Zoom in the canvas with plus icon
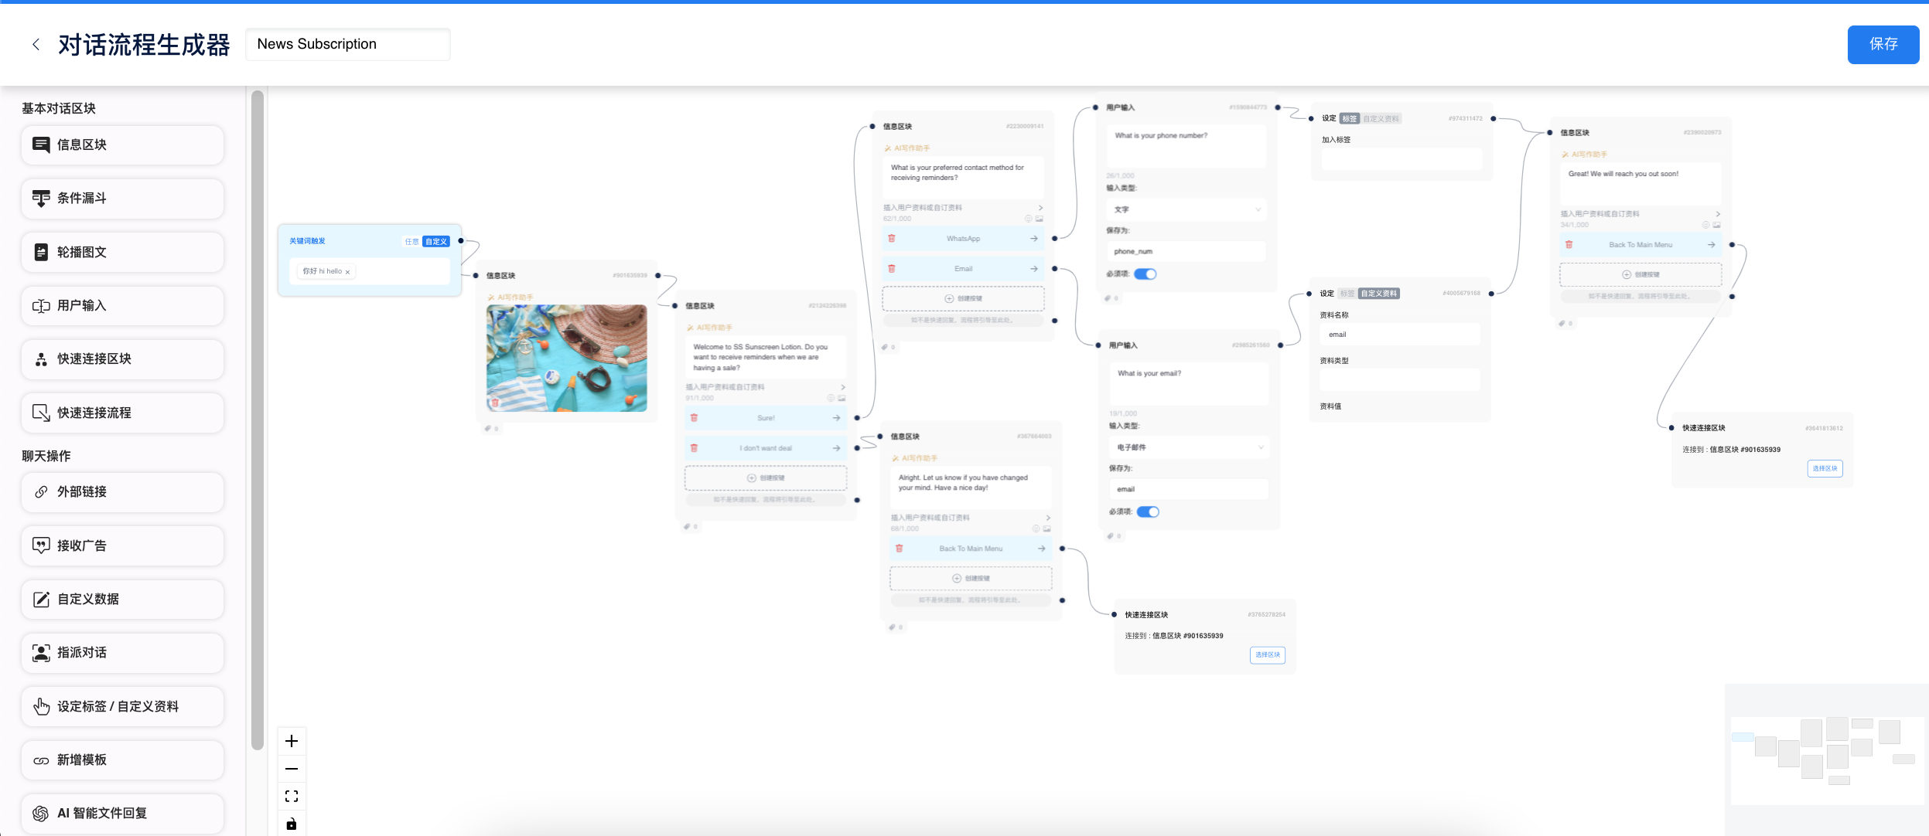1929x836 pixels. pos(292,741)
